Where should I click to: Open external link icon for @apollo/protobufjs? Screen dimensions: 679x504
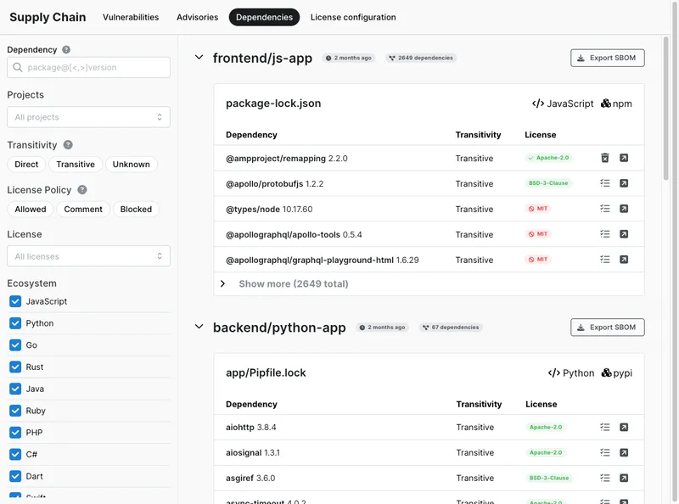pyautogui.click(x=624, y=183)
